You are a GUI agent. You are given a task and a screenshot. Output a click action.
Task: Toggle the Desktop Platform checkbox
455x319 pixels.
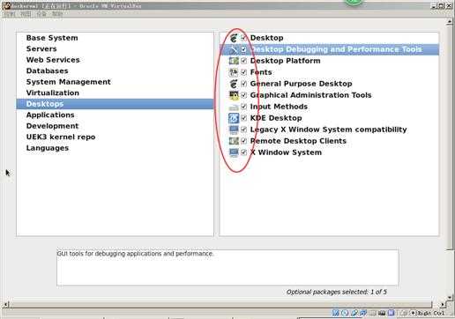[x=243, y=61]
